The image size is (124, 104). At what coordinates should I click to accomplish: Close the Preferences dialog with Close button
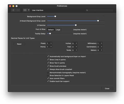tap(107, 89)
